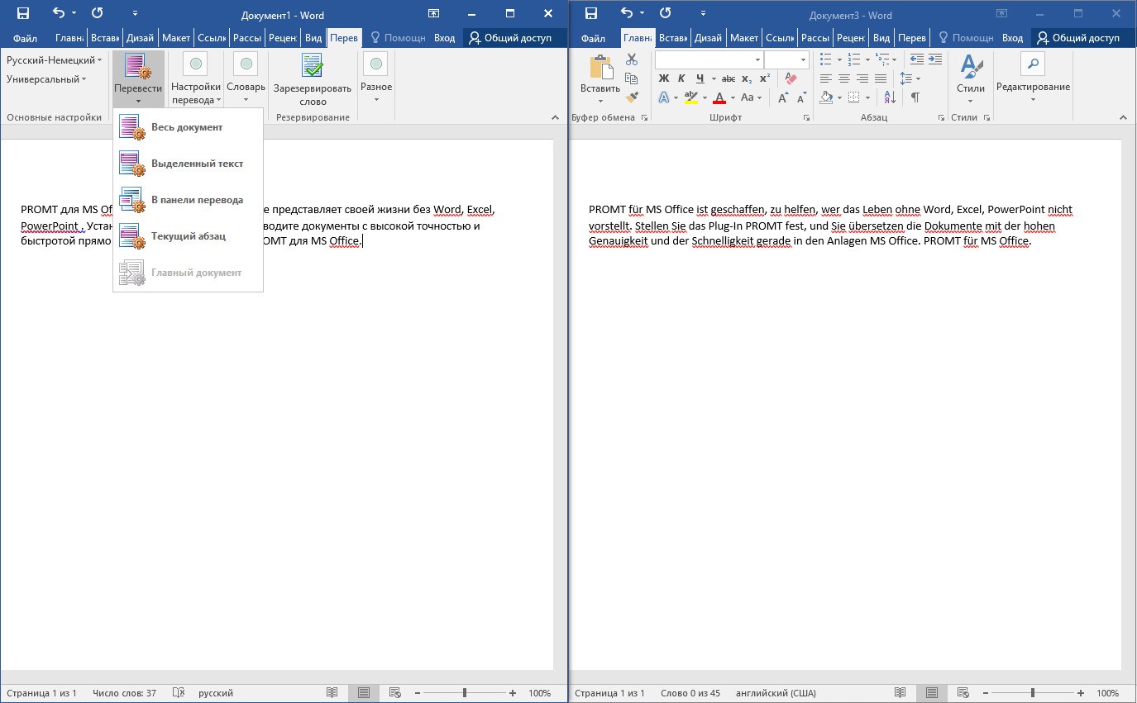Click the Перевести button in ribbon
Screen dimensions: 1137x703
point(138,79)
